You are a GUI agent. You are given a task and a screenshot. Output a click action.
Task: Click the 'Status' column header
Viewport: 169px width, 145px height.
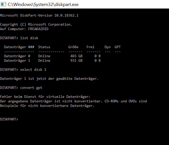tap(44, 47)
